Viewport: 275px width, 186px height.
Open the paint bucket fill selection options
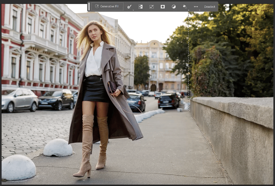(184, 6)
